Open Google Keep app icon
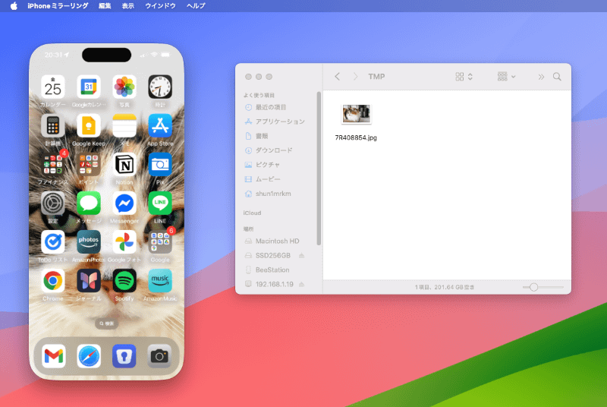The image size is (607, 407). click(x=89, y=126)
